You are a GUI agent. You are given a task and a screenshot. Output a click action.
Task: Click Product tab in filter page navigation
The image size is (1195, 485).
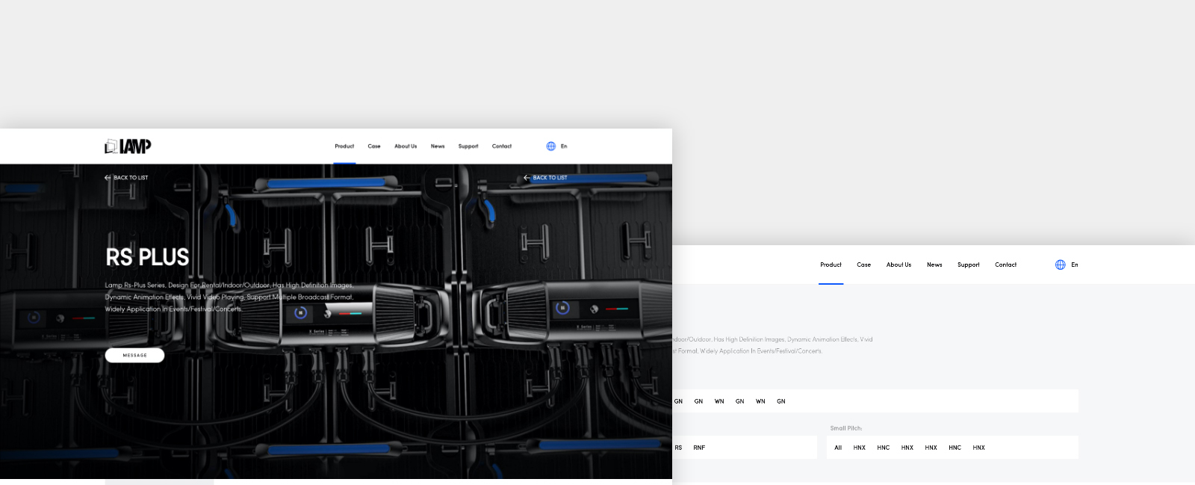(831, 265)
